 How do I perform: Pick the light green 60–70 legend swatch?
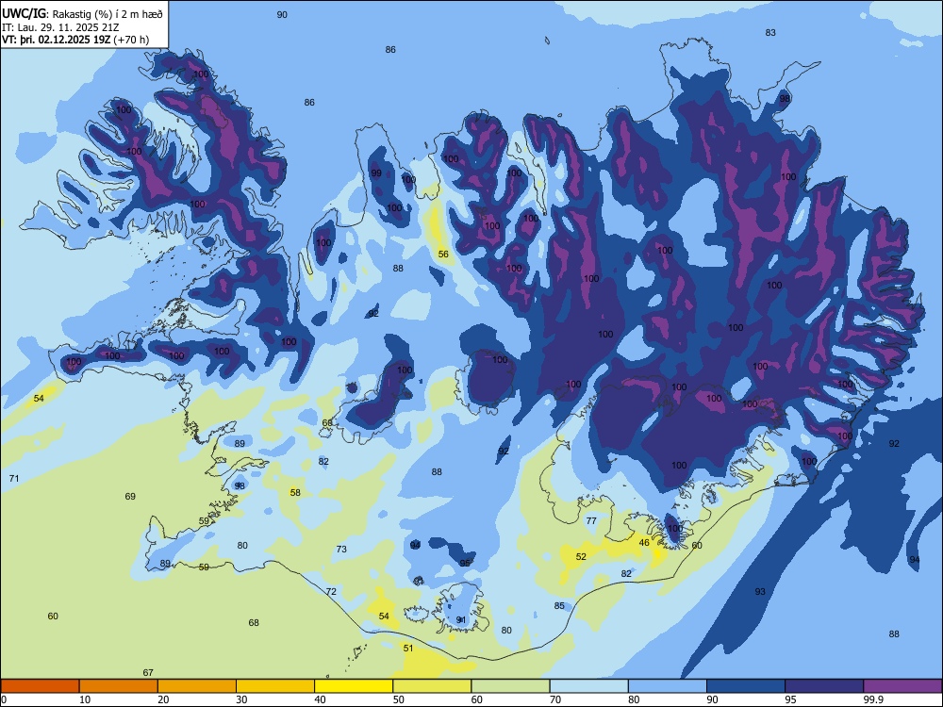tap(510, 686)
